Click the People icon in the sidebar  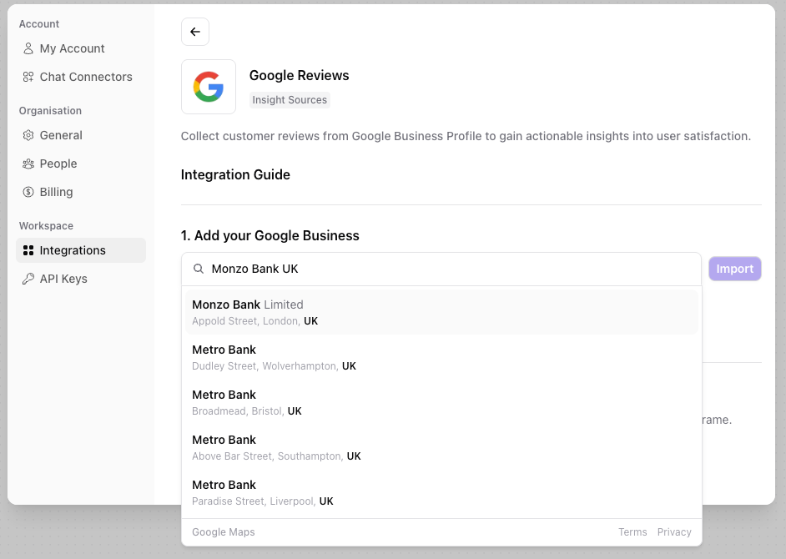[x=28, y=164]
